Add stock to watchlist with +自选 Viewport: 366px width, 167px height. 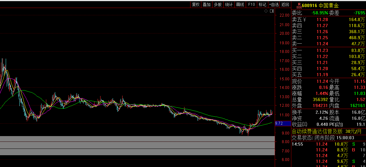[274, 4]
